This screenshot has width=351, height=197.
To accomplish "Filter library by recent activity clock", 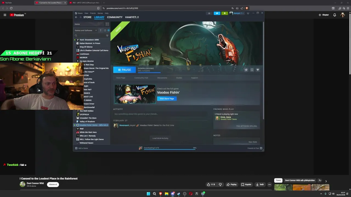I will [x=105, y=30].
